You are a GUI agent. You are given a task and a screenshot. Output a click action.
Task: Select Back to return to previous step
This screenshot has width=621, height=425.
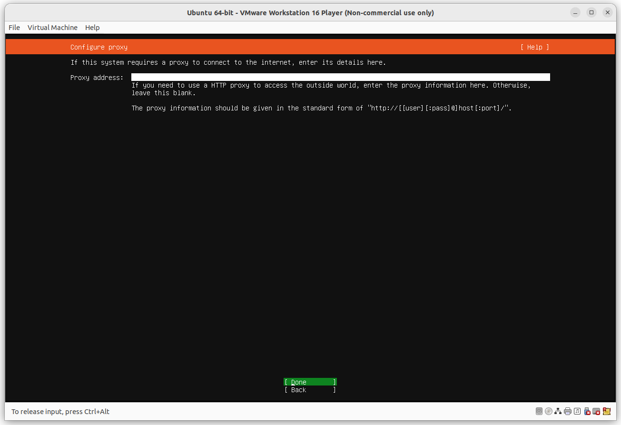(x=310, y=389)
